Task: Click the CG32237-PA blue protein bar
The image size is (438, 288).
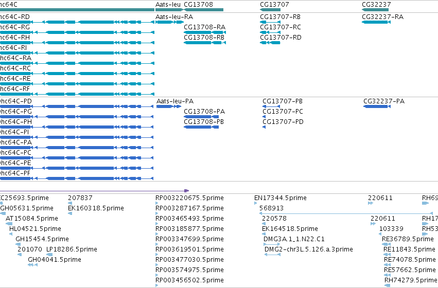Action: [x=377, y=106]
